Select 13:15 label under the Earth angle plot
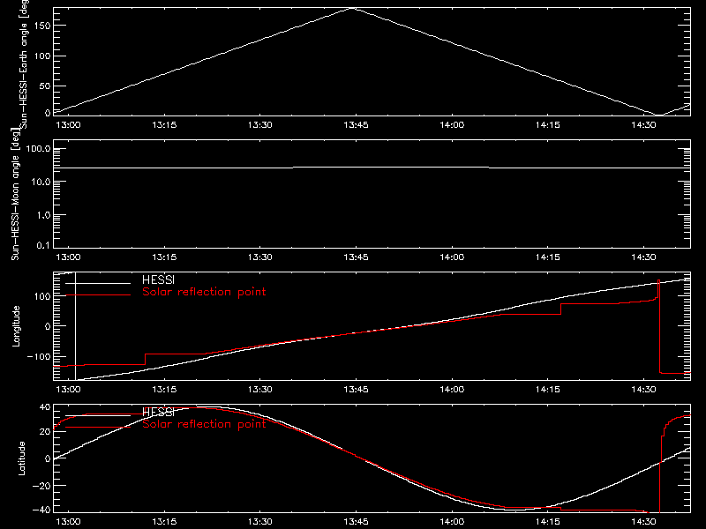Screen dimensions: 706x529 coord(164,125)
